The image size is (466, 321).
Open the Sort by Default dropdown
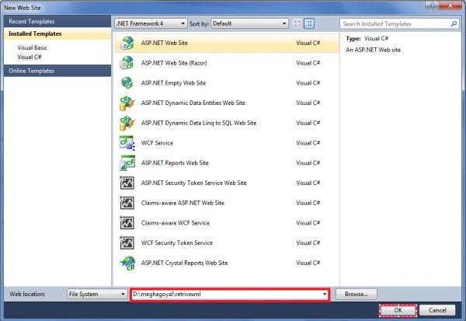[249, 23]
